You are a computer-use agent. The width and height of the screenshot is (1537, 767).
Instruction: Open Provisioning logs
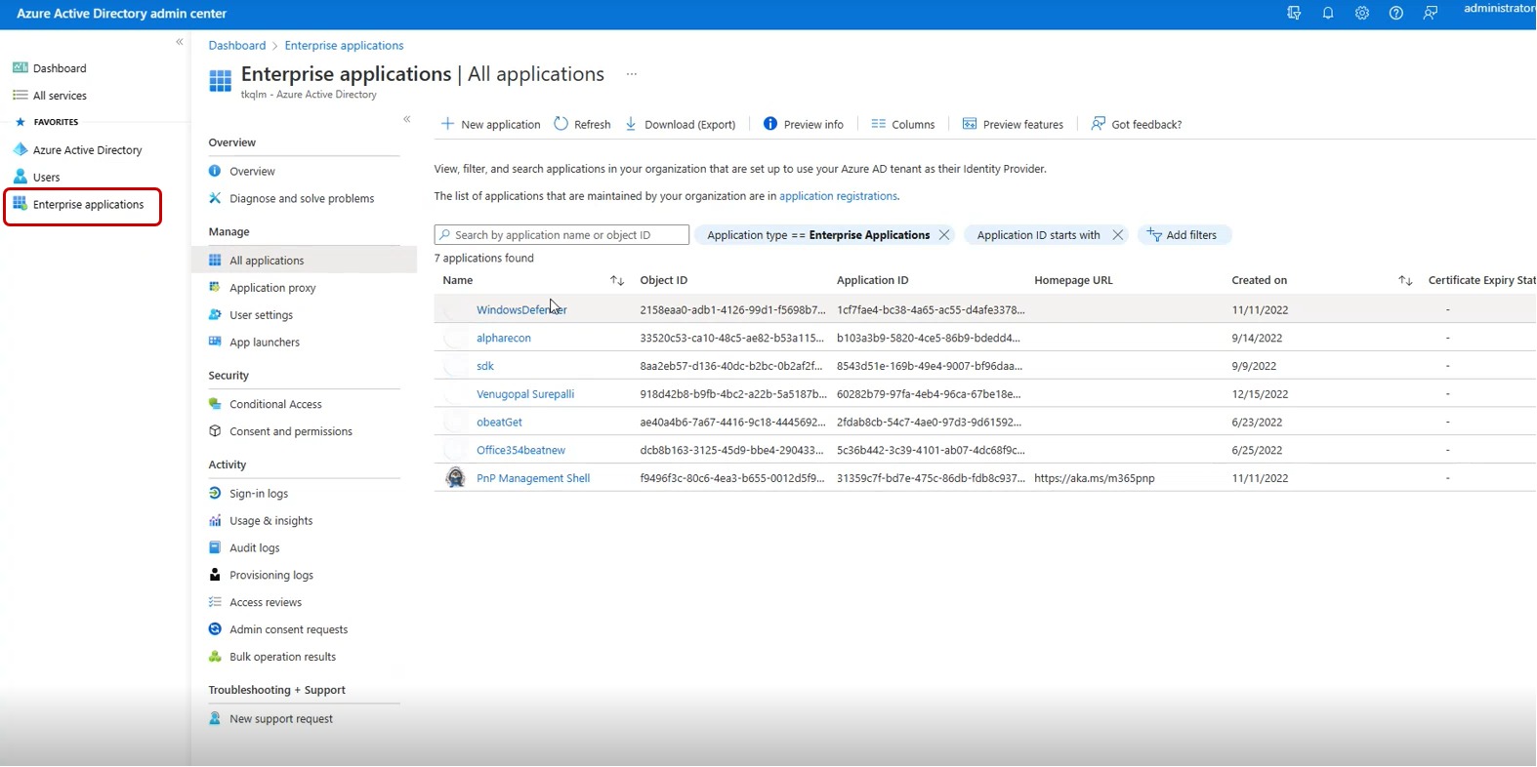click(271, 577)
